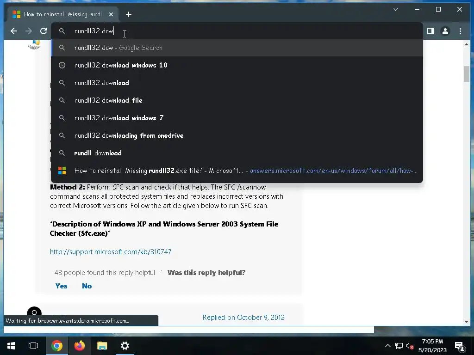
Task: Select 'rundll32 downloading from onedrive' suggestion
Action: coord(237,135)
